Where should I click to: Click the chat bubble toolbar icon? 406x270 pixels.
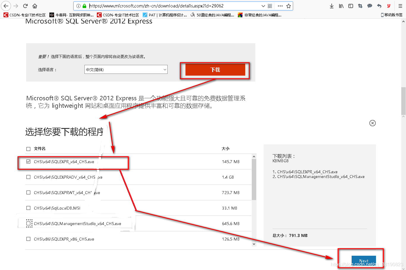point(370,6)
